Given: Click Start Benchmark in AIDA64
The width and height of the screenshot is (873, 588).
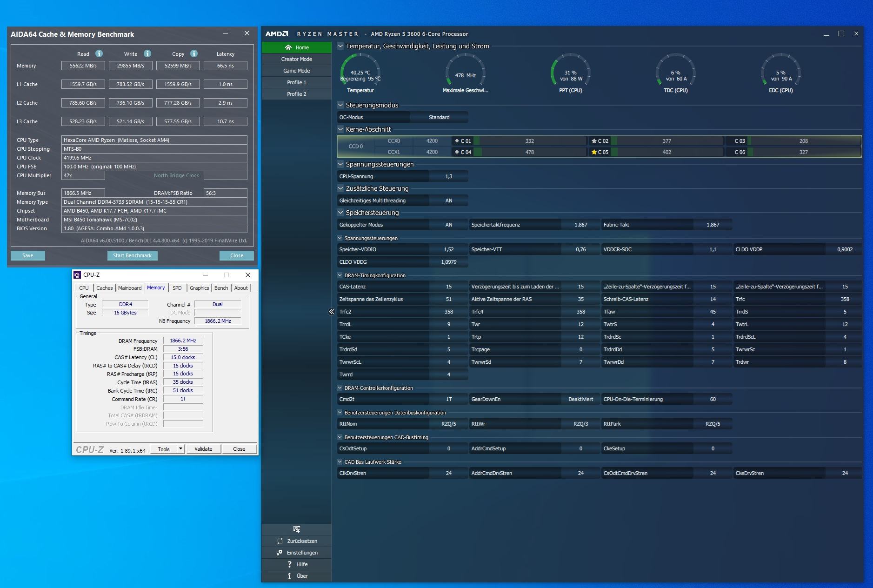Looking at the screenshot, I should pyautogui.click(x=133, y=255).
